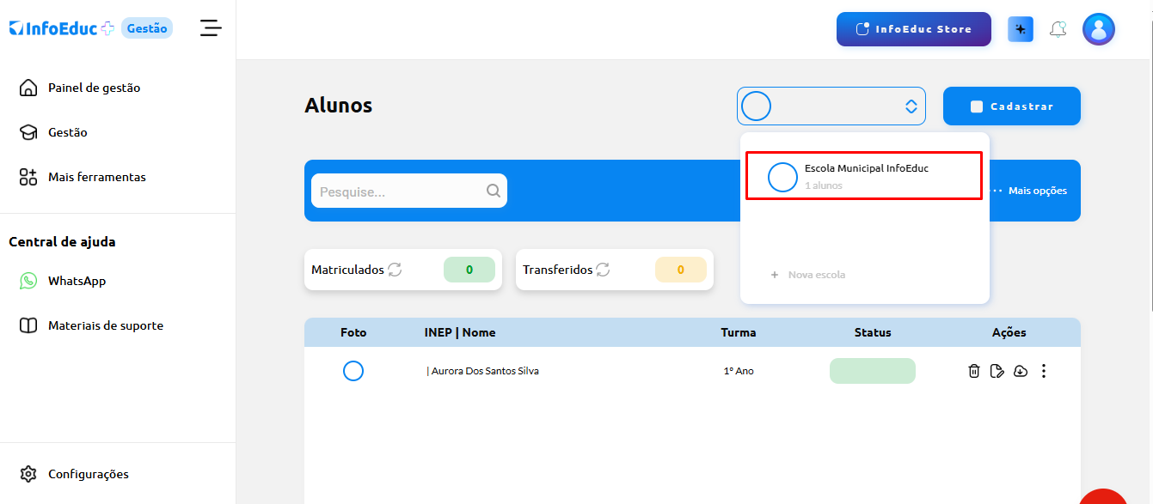
Task: Open Mais opções menu
Action: click(1029, 191)
